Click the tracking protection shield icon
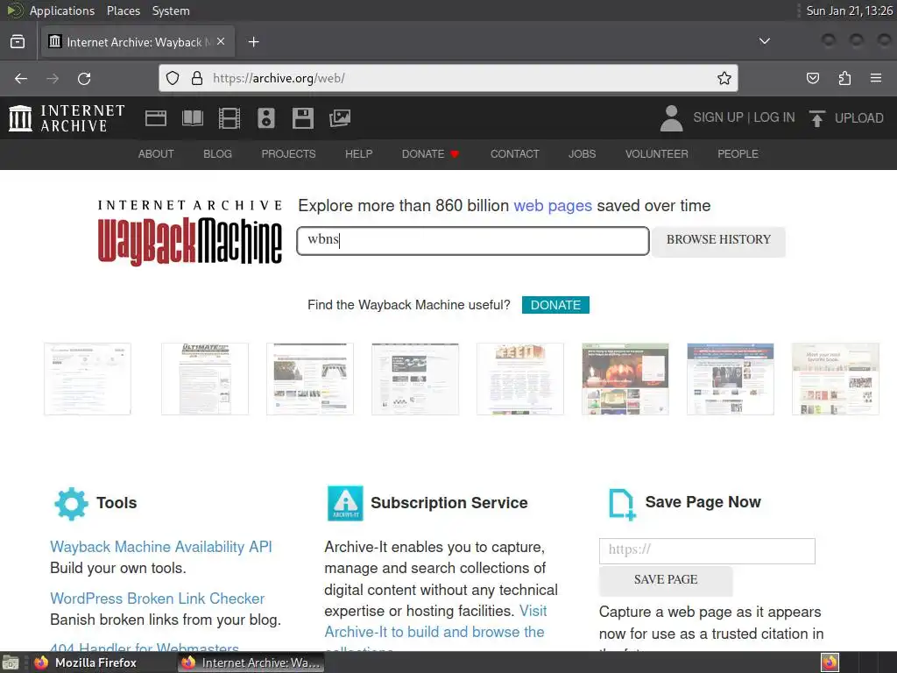The image size is (897, 673). 173,78
